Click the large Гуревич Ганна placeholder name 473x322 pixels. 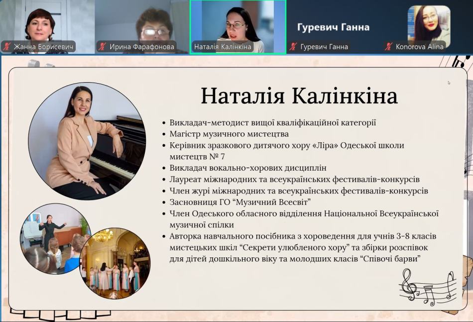pyautogui.click(x=333, y=27)
